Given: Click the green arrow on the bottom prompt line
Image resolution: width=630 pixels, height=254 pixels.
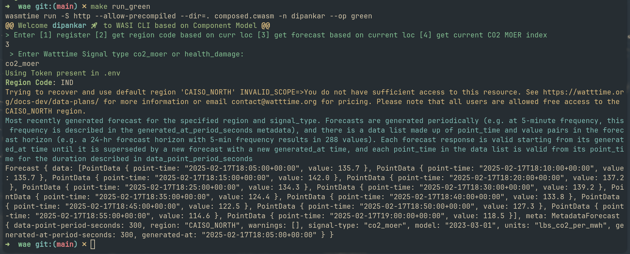Looking at the screenshot, I should coord(8,244).
